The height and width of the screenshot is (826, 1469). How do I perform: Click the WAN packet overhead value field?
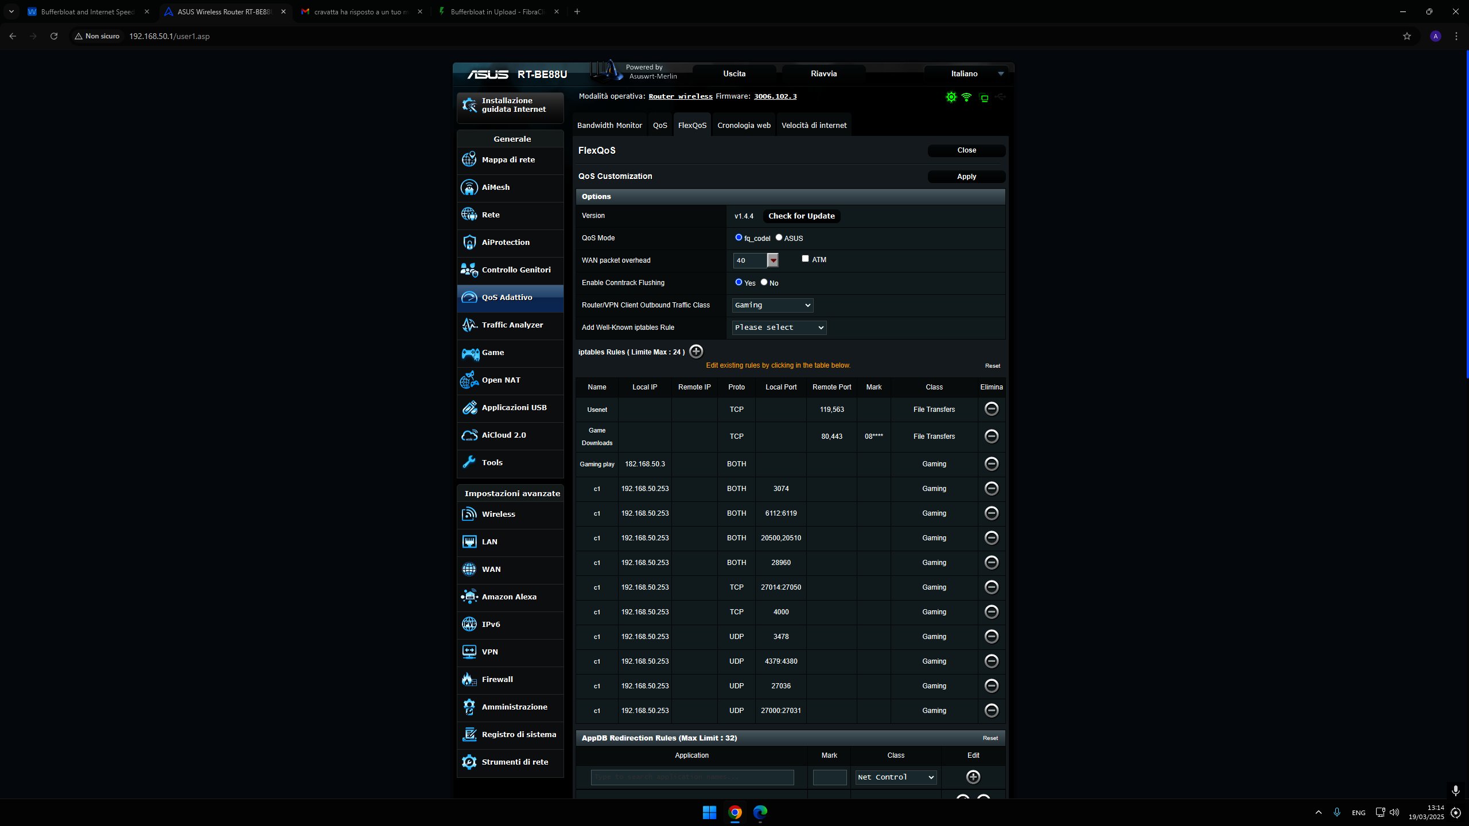(750, 260)
